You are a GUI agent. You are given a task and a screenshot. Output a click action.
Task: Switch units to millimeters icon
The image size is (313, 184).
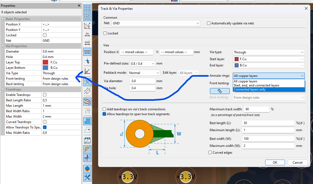tap(87, 52)
